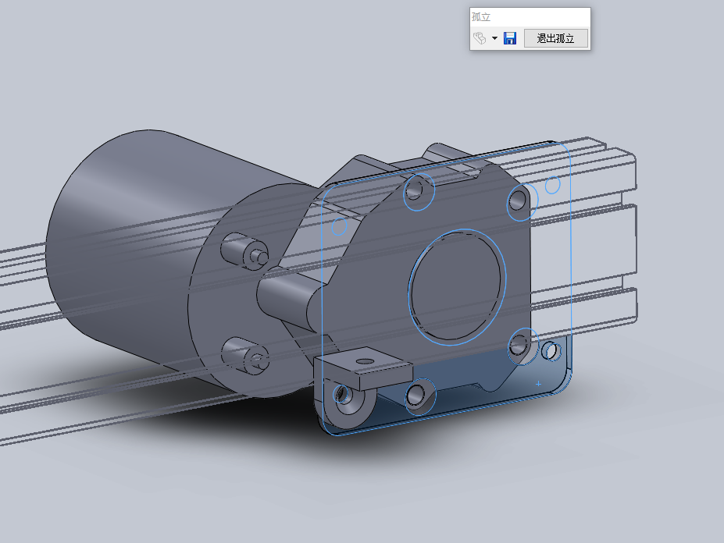Select the small sketch circle at the plate's upper-left
This screenshot has width=724, height=543.
pyautogui.click(x=340, y=227)
